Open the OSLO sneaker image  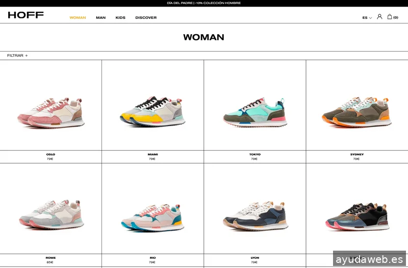[x=50, y=112]
